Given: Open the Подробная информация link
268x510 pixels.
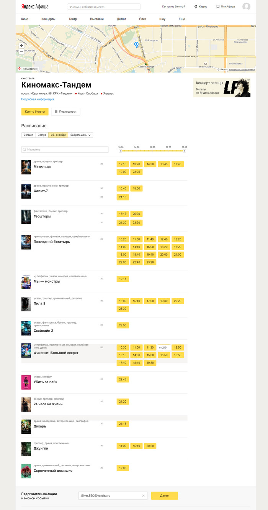Looking at the screenshot, I should pos(38,99).
